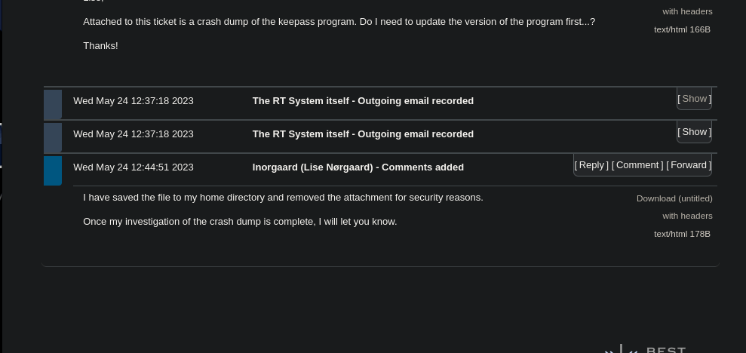Expand the lower outgoing email record
746x353 pixels.
694,132
